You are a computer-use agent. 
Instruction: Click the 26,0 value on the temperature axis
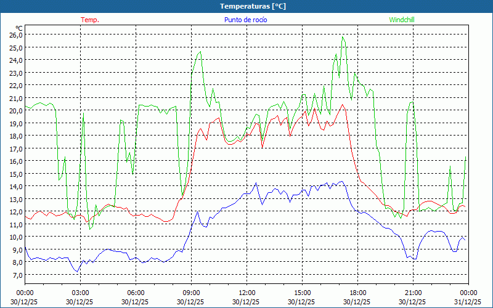point(16,34)
